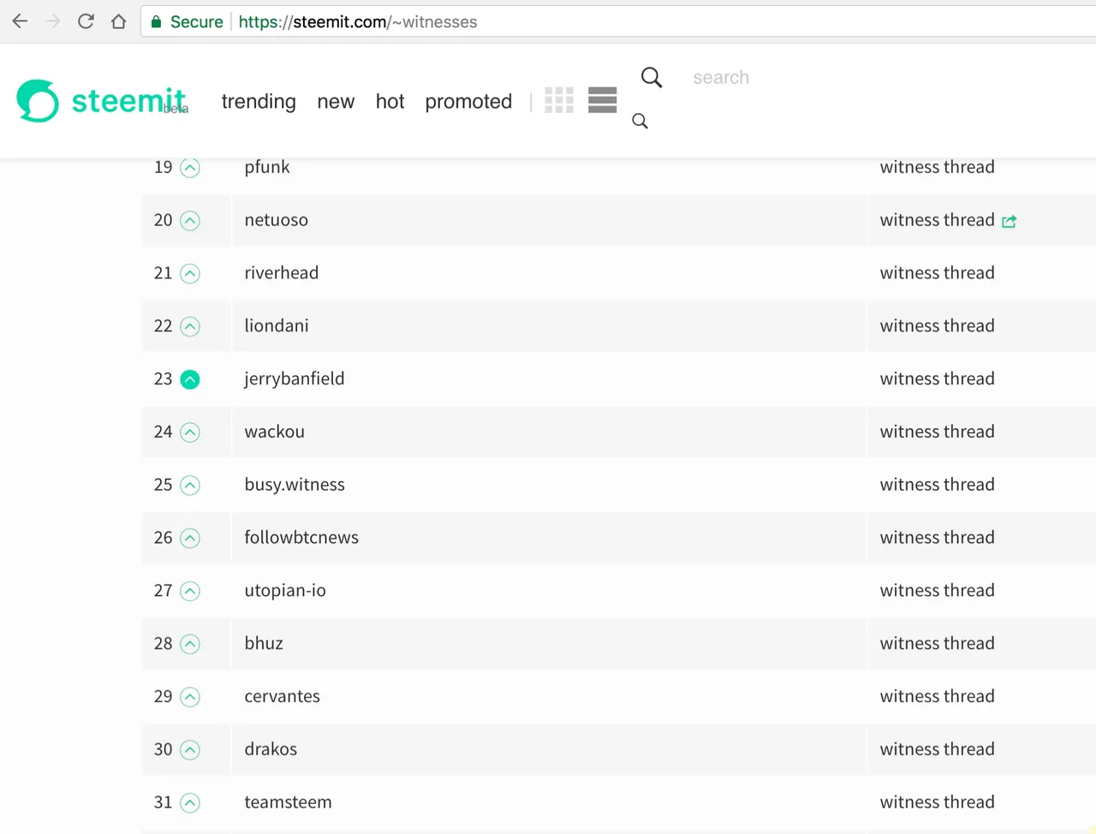Upvote witness utopian-io
Screen dimensions: 1096x834
click(x=190, y=592)
